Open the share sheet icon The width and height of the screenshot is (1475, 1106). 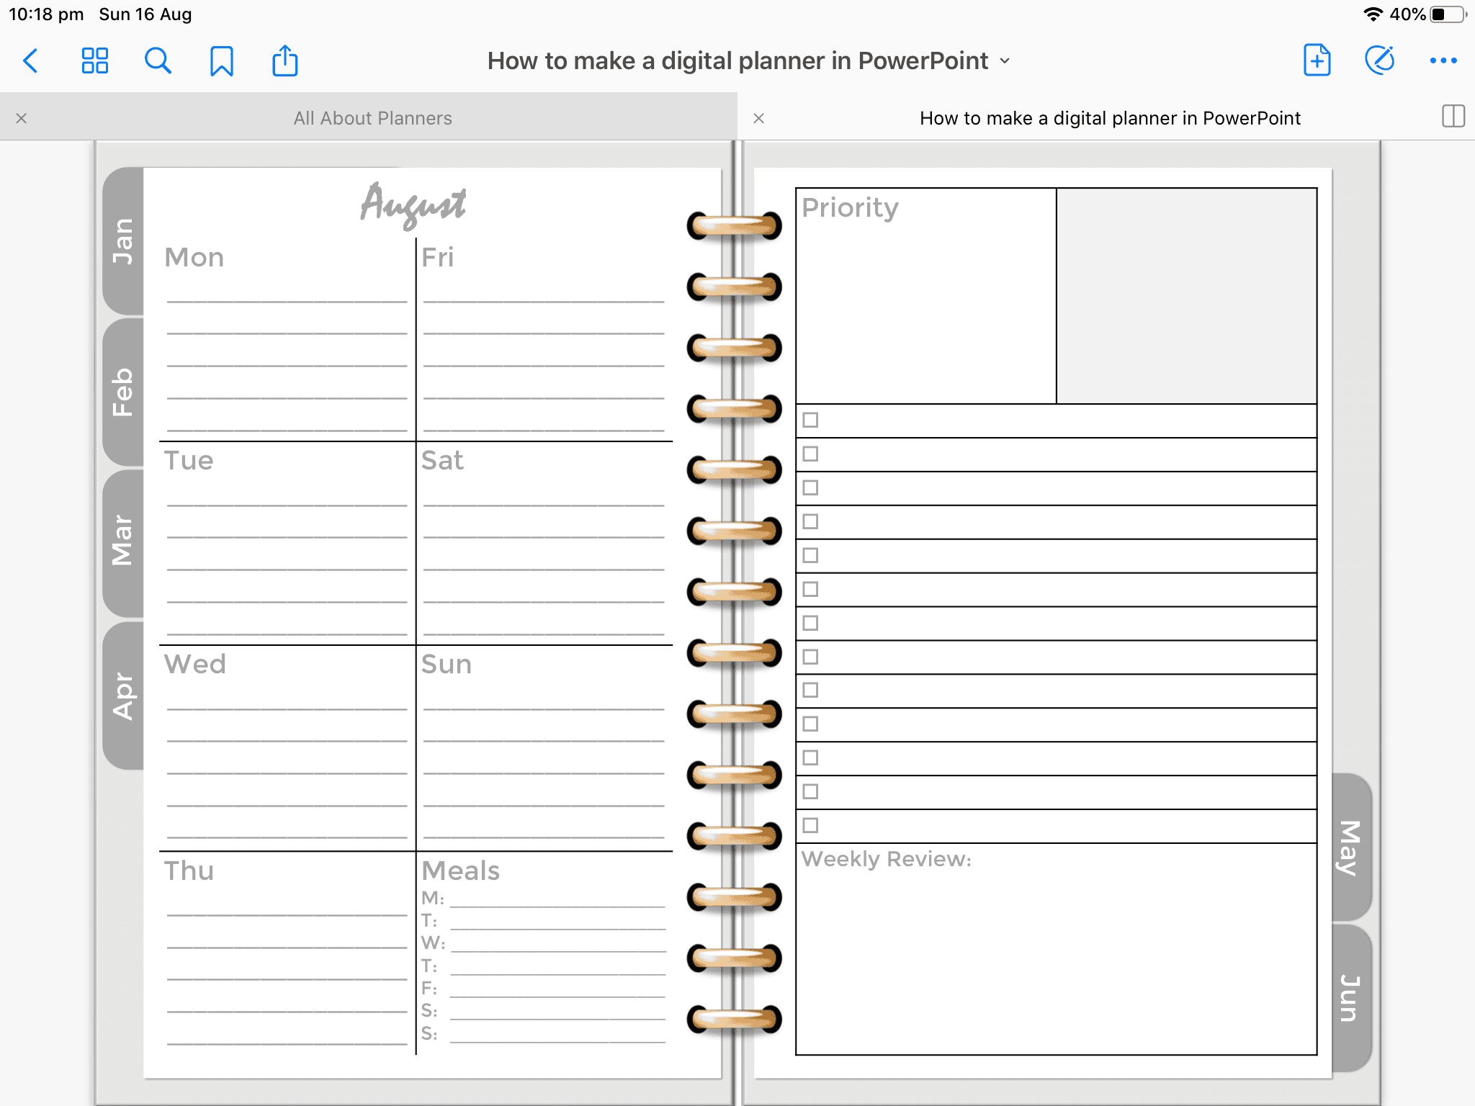pyautogui.click(x=285, y=60)
